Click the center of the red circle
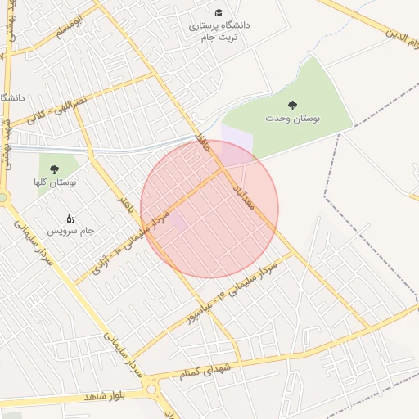The width and height of the screenshot is (419, 419). (x=209, y=209)
